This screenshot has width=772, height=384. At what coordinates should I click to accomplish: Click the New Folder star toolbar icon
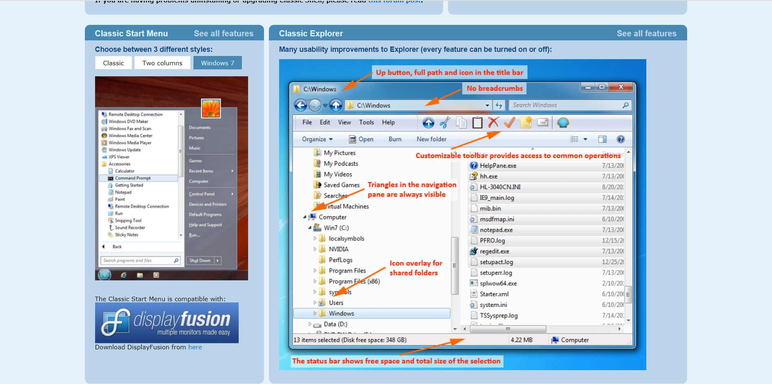tap(526, 122)
